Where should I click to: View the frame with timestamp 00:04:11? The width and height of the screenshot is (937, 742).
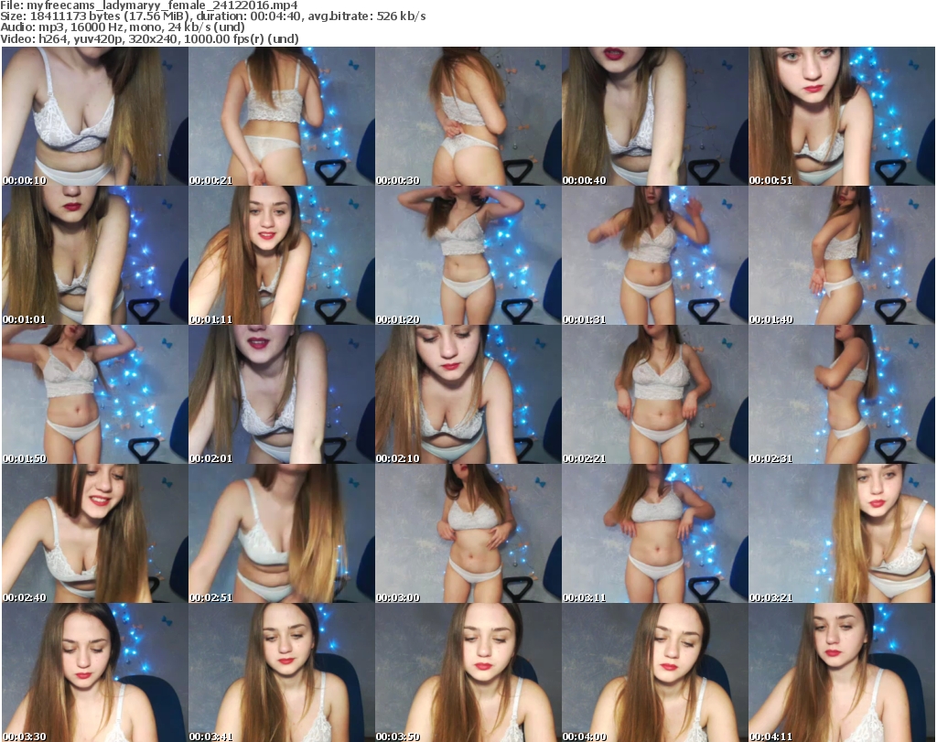click(x=842, y=672)
